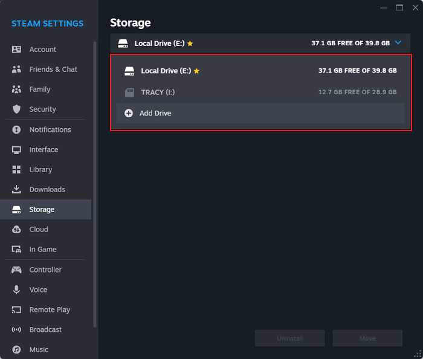This screenshot has height=359, width=423.
Task: Click the drive icon in the dropdown header
Action: click(123, 44)
